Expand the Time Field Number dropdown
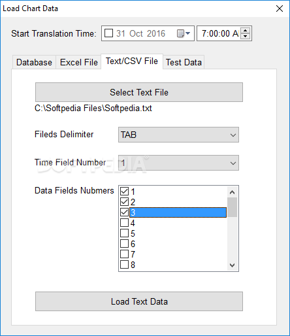Screen dimensions: 290x336 coord(178,163)
